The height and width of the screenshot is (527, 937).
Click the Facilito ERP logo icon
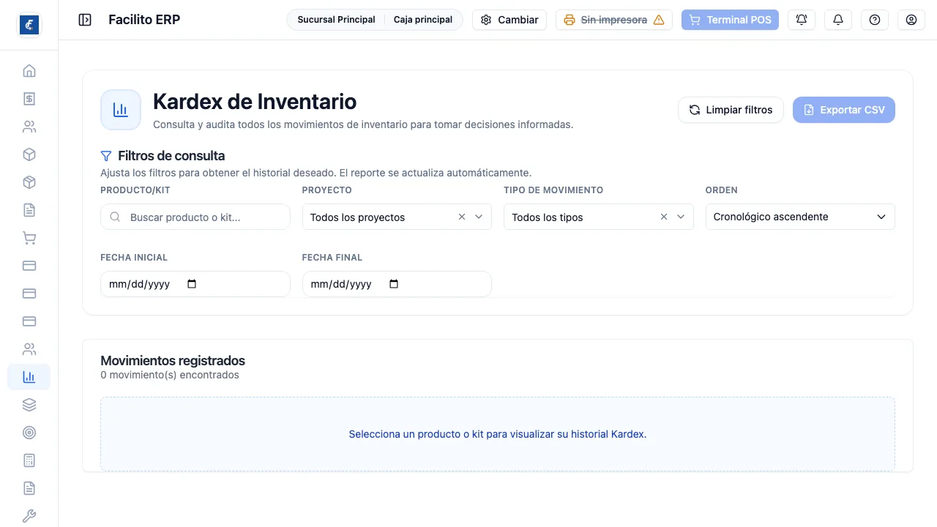coord(29,24)
